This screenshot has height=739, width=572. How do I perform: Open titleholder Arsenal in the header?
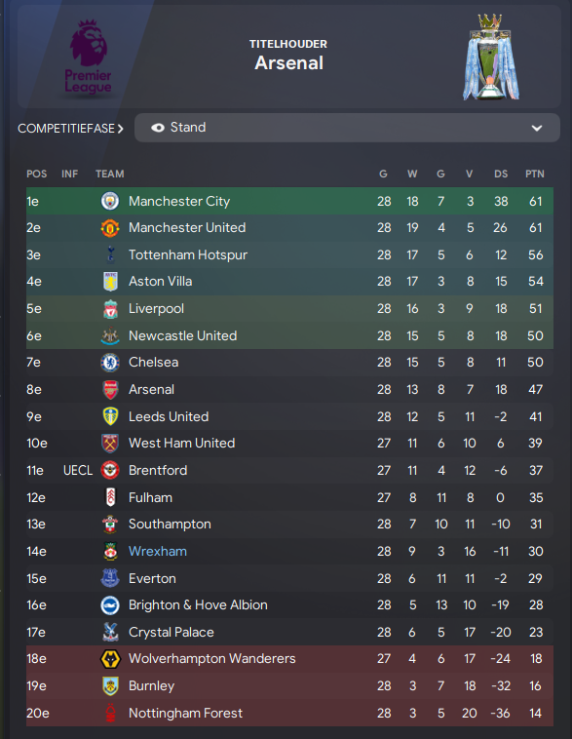pyautogui.click(x=288, y=62)
